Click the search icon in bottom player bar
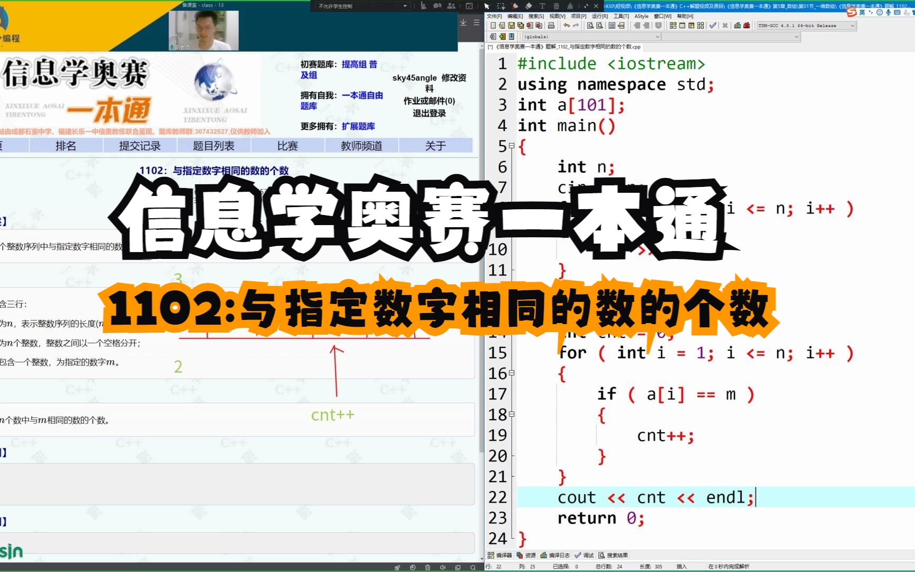Image resolution: width=915 pixels, height=572 pixels. [x=473, y=567]
